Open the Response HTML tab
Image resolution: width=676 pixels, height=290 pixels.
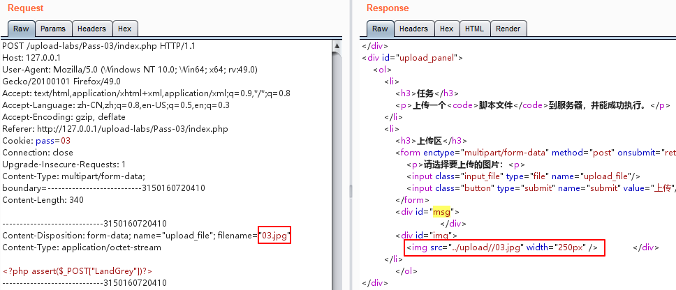[474, 29]
